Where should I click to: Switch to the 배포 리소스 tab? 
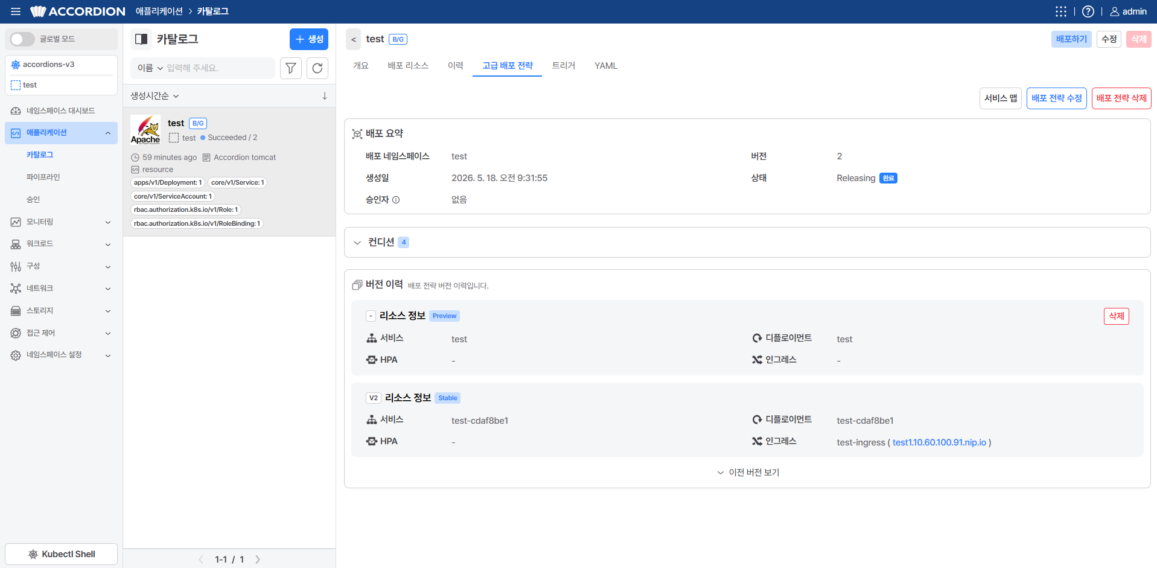point(408,66)
